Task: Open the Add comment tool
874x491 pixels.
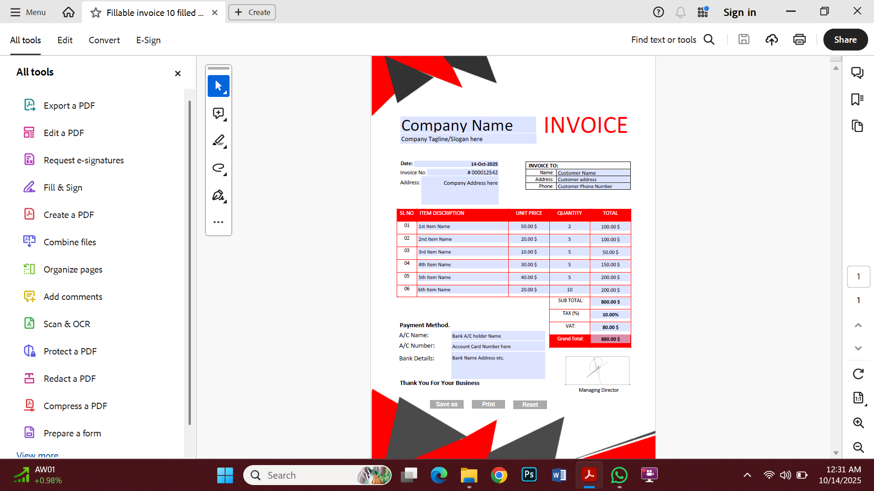Action: click(218, 113)
